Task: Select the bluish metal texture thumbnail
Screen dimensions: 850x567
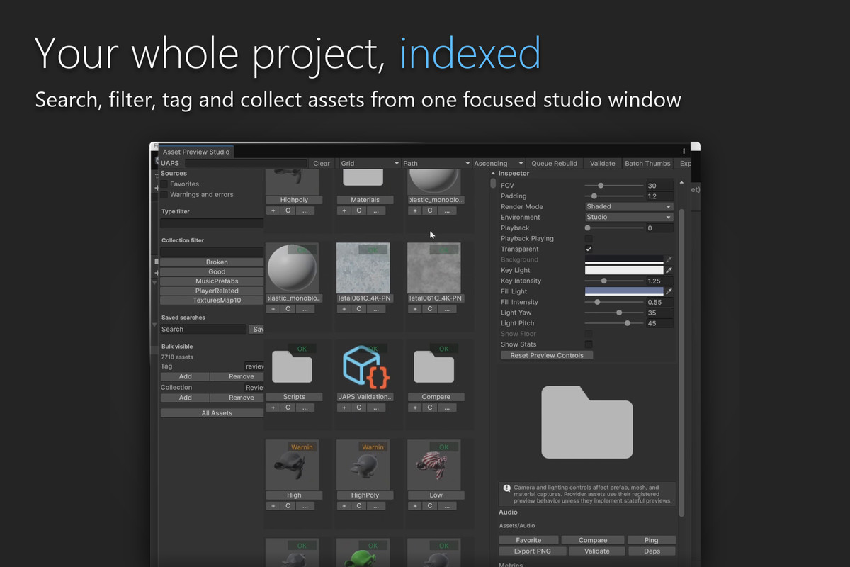Action: (x=363, y=268)
